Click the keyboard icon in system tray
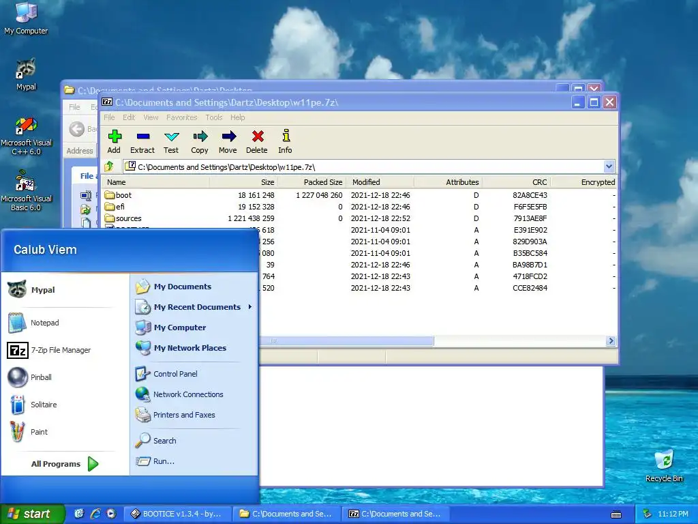The width and height of the screenshot is (698, 524). click(x=616, y=514)
